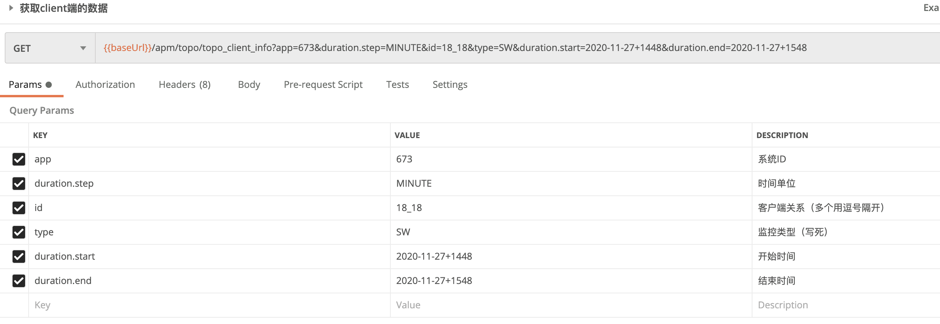Screen dimensions: 940x324
Task: Click the empty Description placeholder field
Action: 843,305
